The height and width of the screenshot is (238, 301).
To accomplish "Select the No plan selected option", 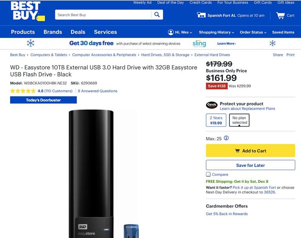I will point(240,120).
